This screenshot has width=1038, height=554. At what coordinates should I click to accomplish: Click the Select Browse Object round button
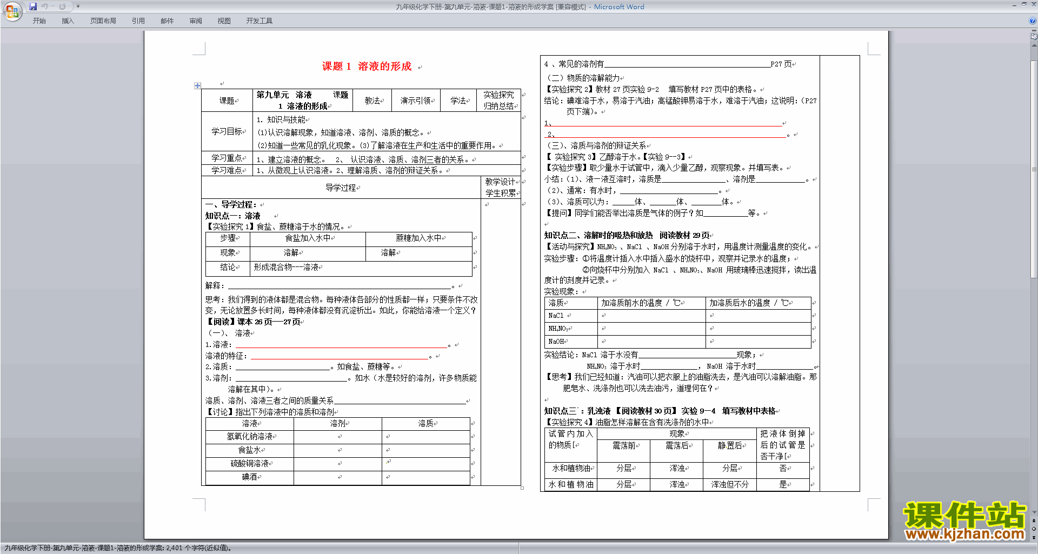[1034, 529]
